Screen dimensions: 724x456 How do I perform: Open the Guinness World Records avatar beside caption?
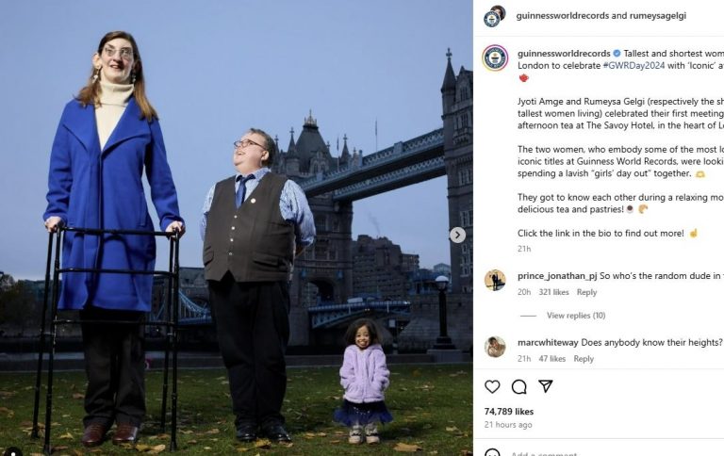point(495,57)
